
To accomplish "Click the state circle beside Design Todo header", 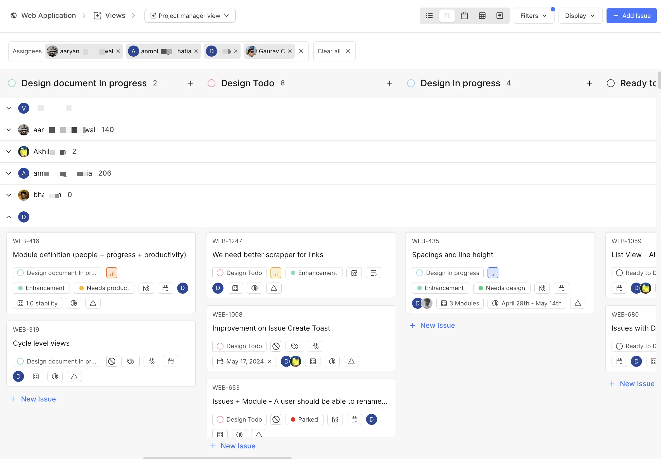I will 211,83.
